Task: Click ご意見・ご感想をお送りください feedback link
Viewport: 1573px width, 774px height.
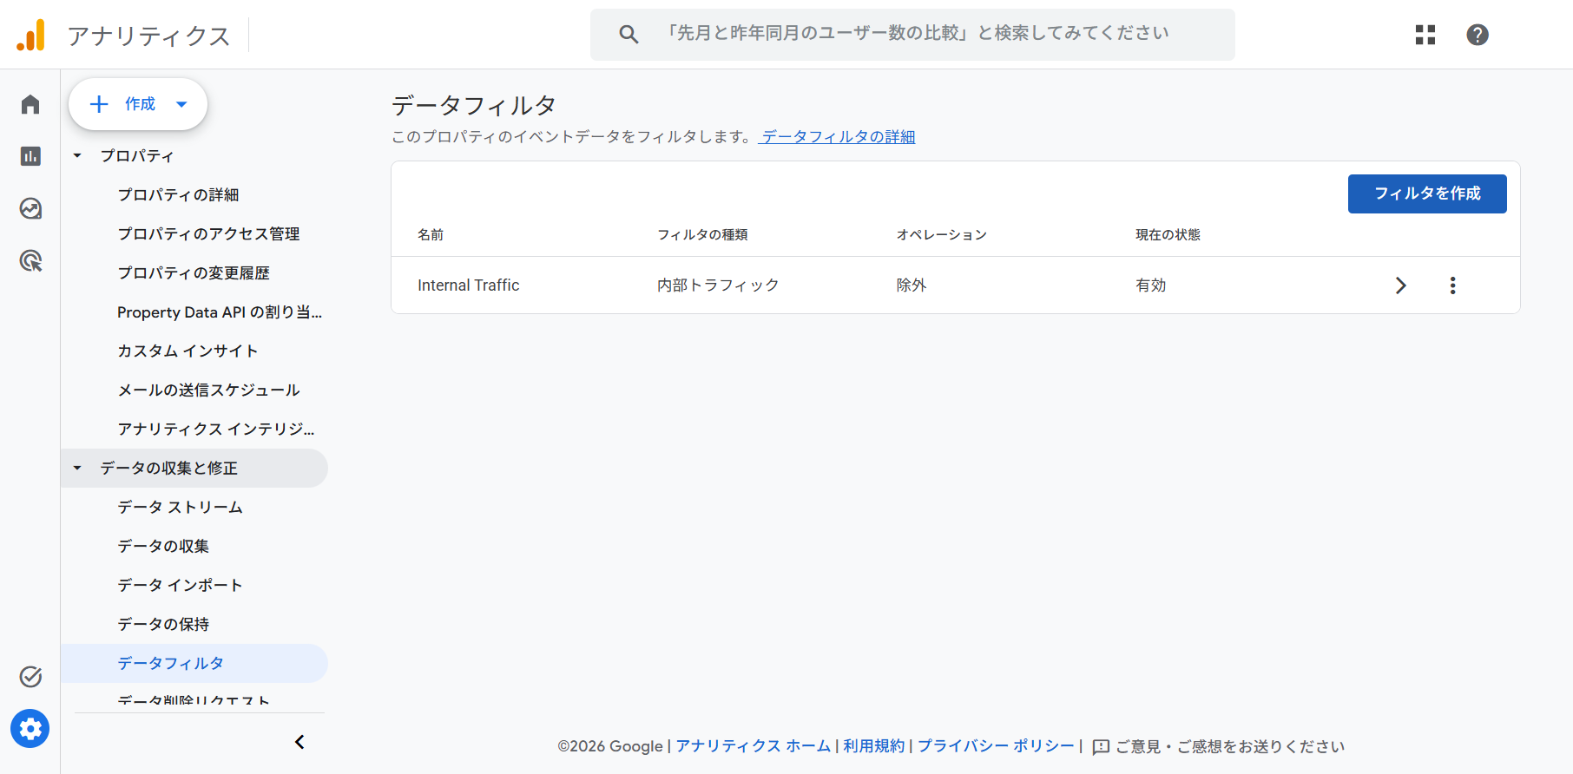Action: tap(1229, 747)
